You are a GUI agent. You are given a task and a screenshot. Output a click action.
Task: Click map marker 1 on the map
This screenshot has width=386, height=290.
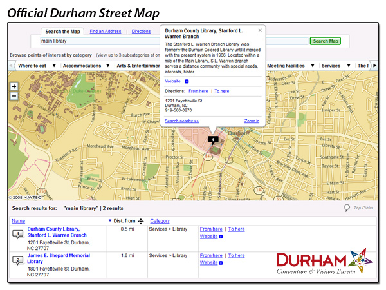coord(214,139)
